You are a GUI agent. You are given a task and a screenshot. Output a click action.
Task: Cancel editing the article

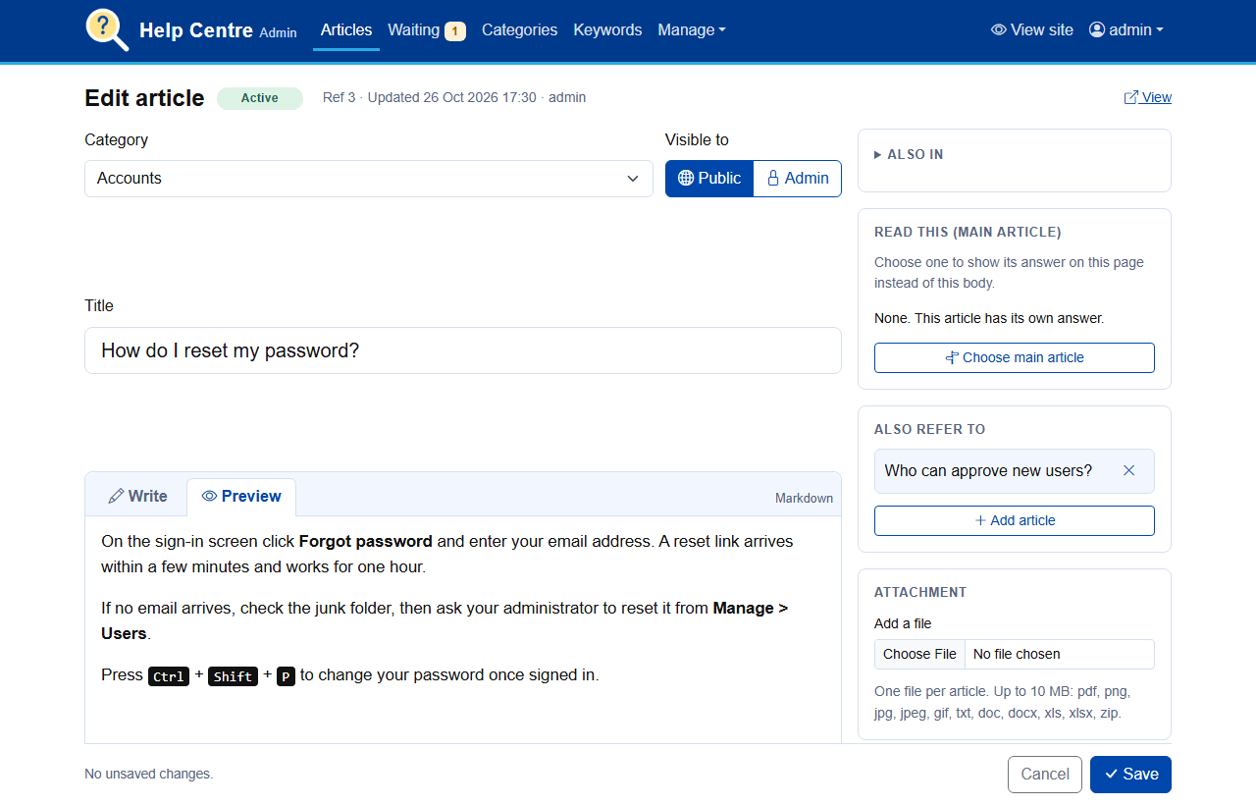pos(1045,775)
